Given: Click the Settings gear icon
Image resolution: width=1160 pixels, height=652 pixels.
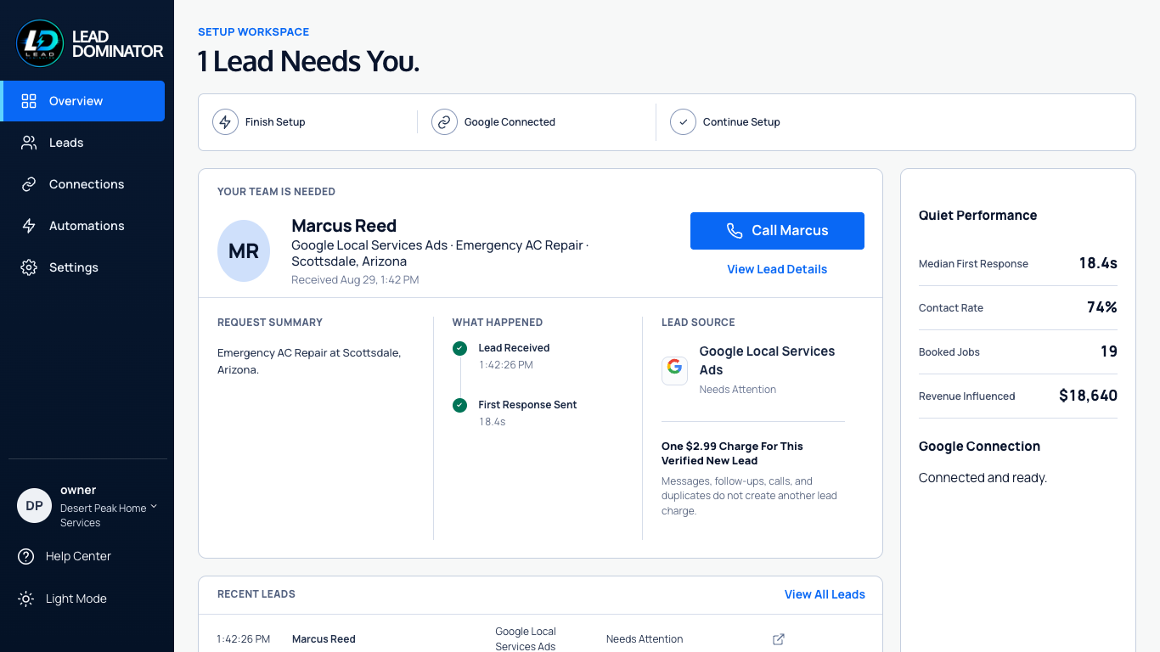Looking at the screenshot, I should pyautogui.click(x=29, y=267).
